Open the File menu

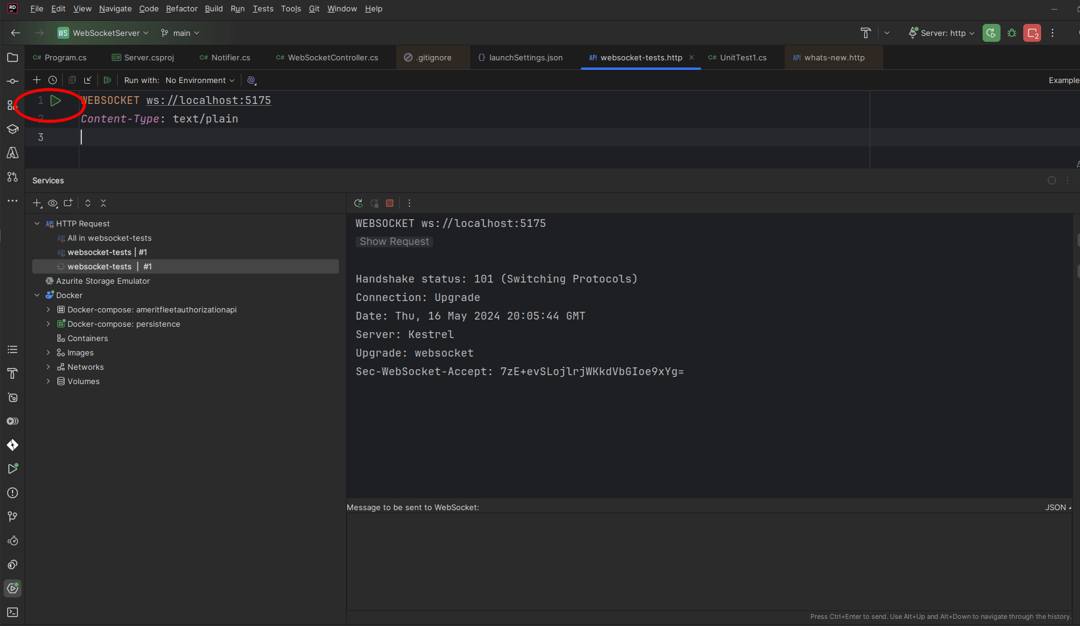36,8
